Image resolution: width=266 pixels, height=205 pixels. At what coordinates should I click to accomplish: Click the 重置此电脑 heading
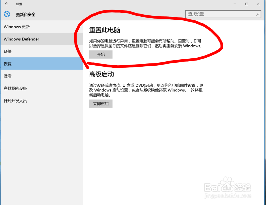tap(105, 30)
